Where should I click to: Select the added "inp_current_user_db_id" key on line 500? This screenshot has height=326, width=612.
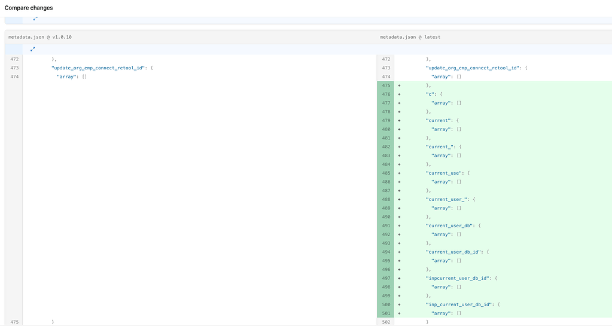tap(459, 304)
